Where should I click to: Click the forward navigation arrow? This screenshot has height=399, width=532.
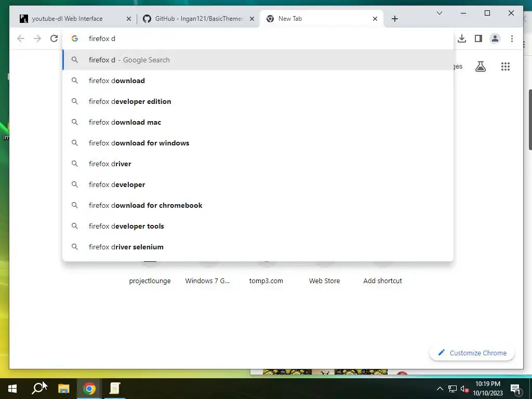point(37,38)
